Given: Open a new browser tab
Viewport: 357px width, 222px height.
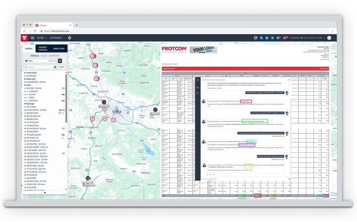Looking at the screenshot, I should click(x=76, y=25).
